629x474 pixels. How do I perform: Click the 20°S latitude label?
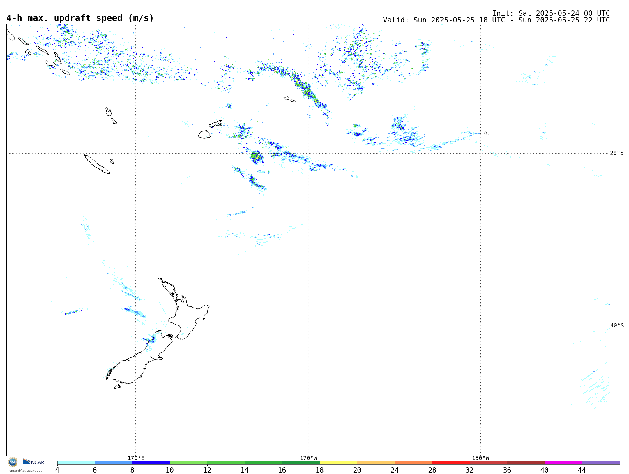(617, 153)
